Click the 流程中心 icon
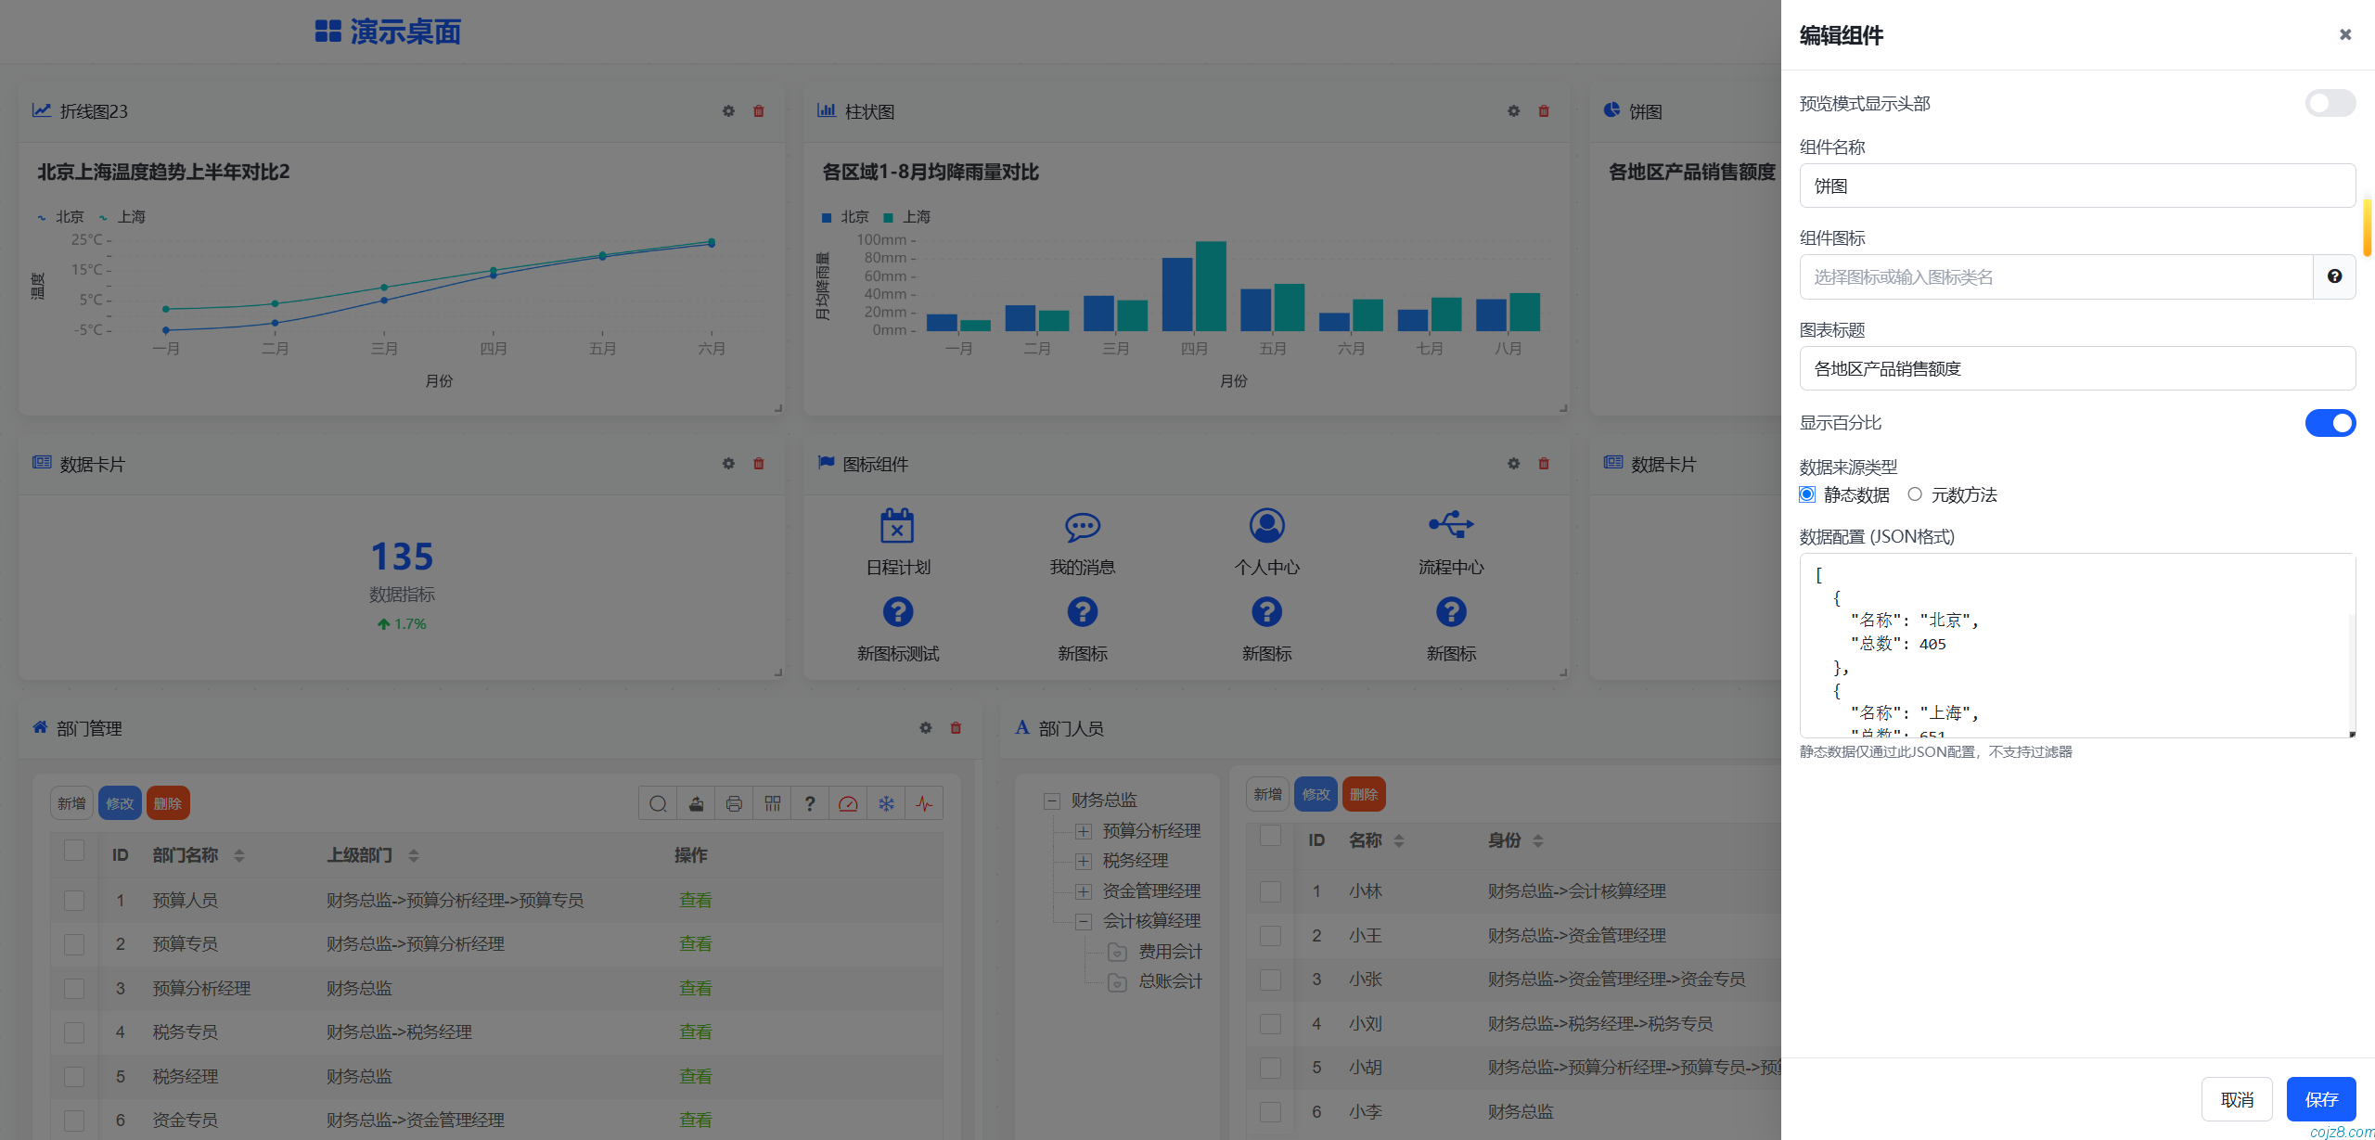Viewport: 2375px width, 1140px height. [x=1450, y=526]
